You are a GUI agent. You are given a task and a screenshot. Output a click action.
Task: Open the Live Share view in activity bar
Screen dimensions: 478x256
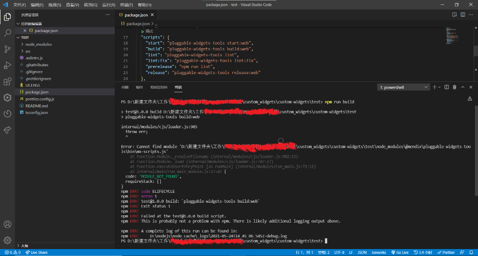pos(7,130)
